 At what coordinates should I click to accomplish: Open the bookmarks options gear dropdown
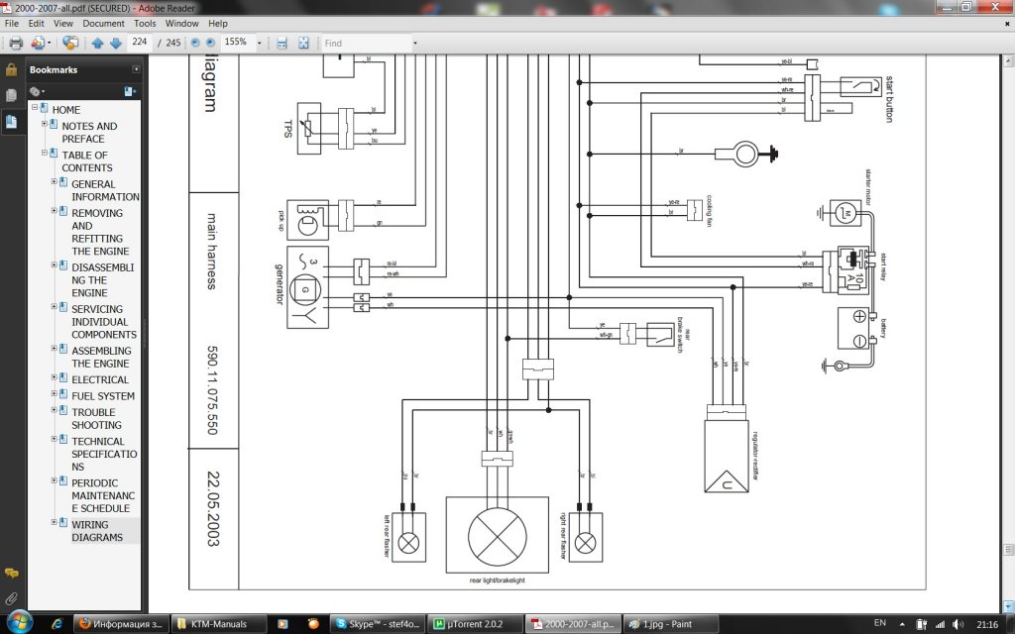click(37, 92)
